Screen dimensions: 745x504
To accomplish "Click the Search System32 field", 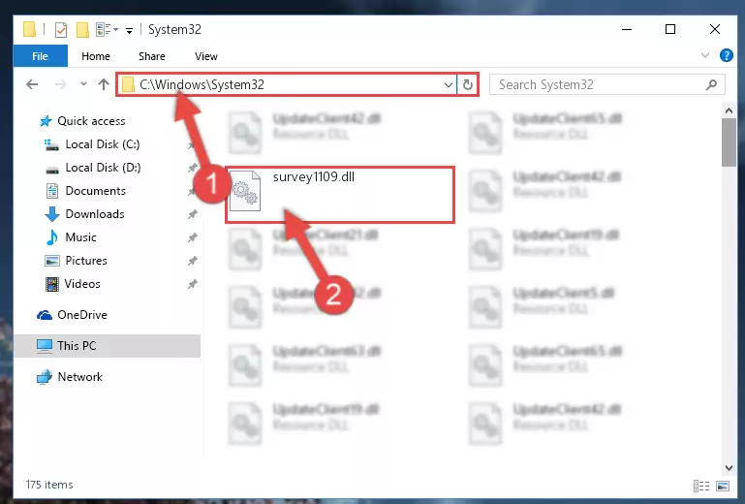I will pyautogui.click(x=607, y=84).
